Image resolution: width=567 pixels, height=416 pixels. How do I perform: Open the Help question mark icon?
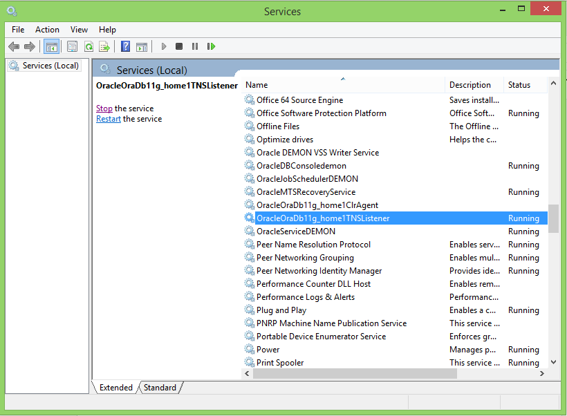point(125,46)
